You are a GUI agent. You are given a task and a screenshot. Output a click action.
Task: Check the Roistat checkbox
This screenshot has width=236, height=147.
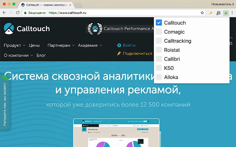click(159, 50)
